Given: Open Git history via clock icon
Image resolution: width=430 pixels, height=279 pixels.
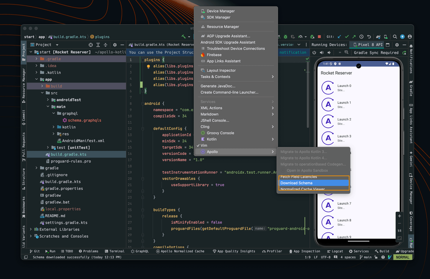Looking at the screenshot, I should [361, 37].
